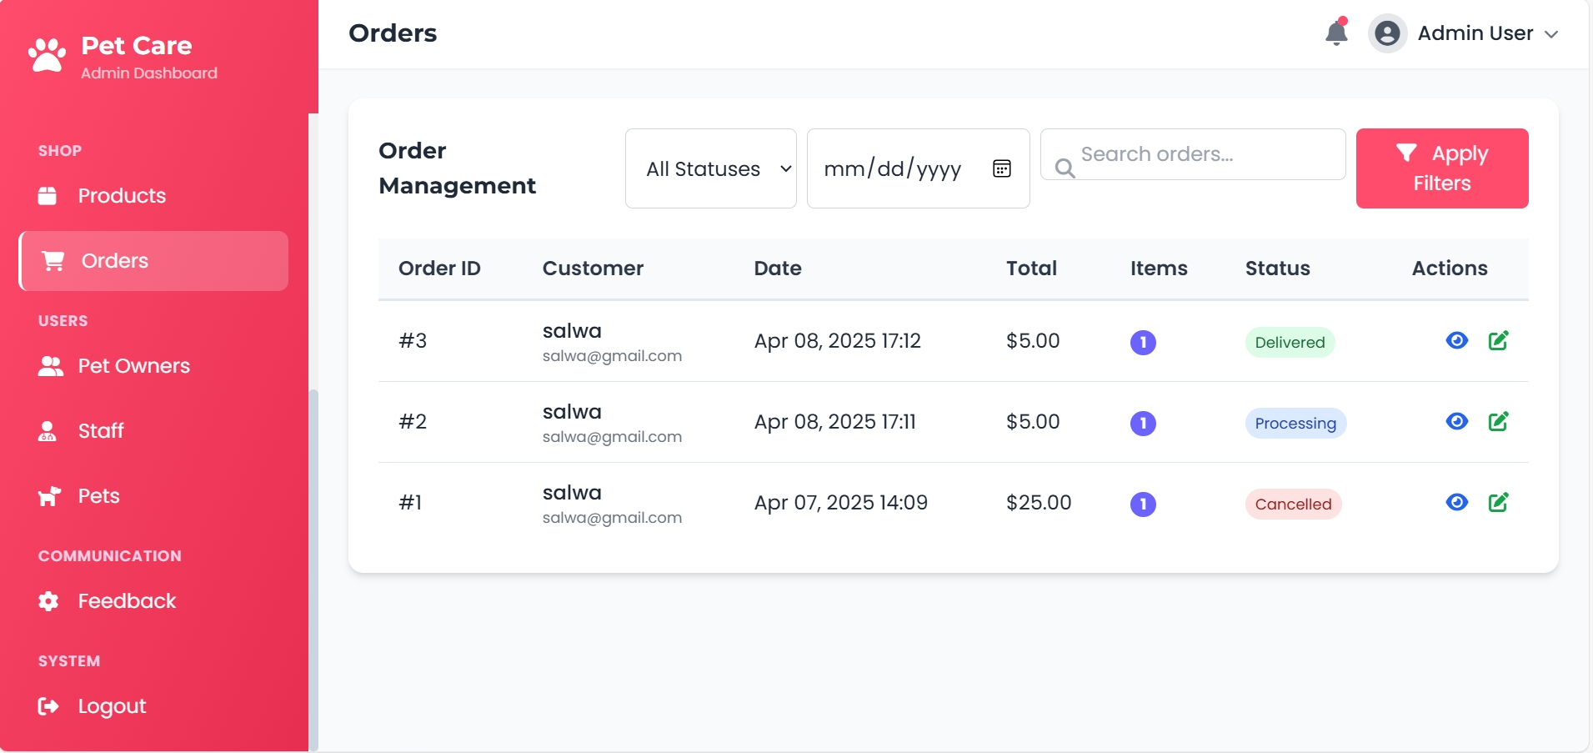Open calendar picker in date field
1593x753 pixels.
coord(1002,169)
